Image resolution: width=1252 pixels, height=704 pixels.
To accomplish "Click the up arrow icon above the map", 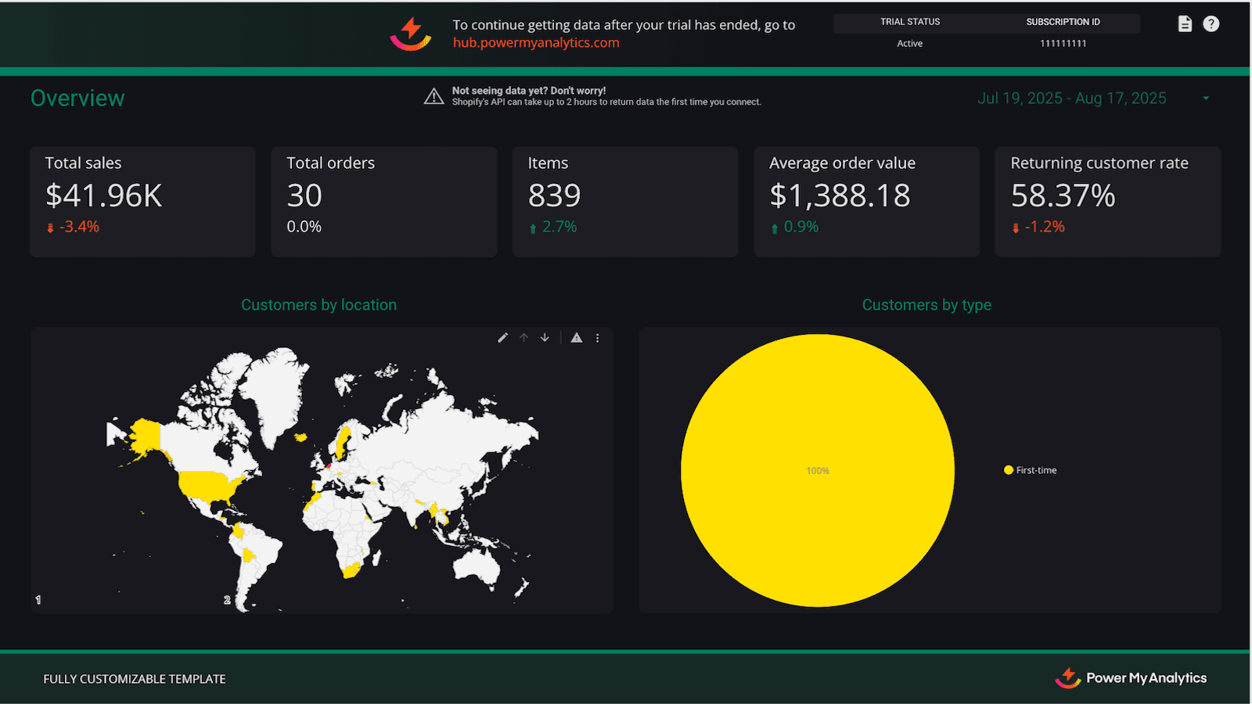I will [x=523, y=337].
